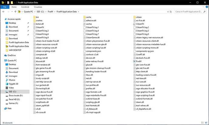Select the citizen folder icon
209x125 pixels.
(134, 17)
